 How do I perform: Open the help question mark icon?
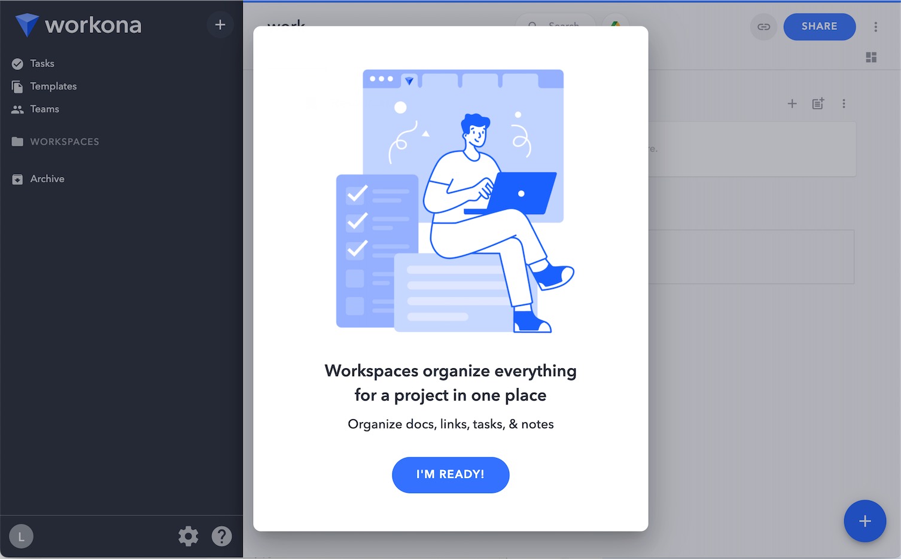pos(221,536)
